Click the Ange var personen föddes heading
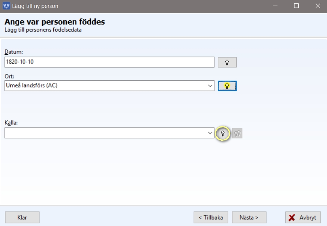 coord(55,22)
